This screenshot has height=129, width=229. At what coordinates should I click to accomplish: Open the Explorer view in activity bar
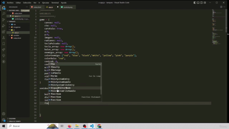pos(4,8)
